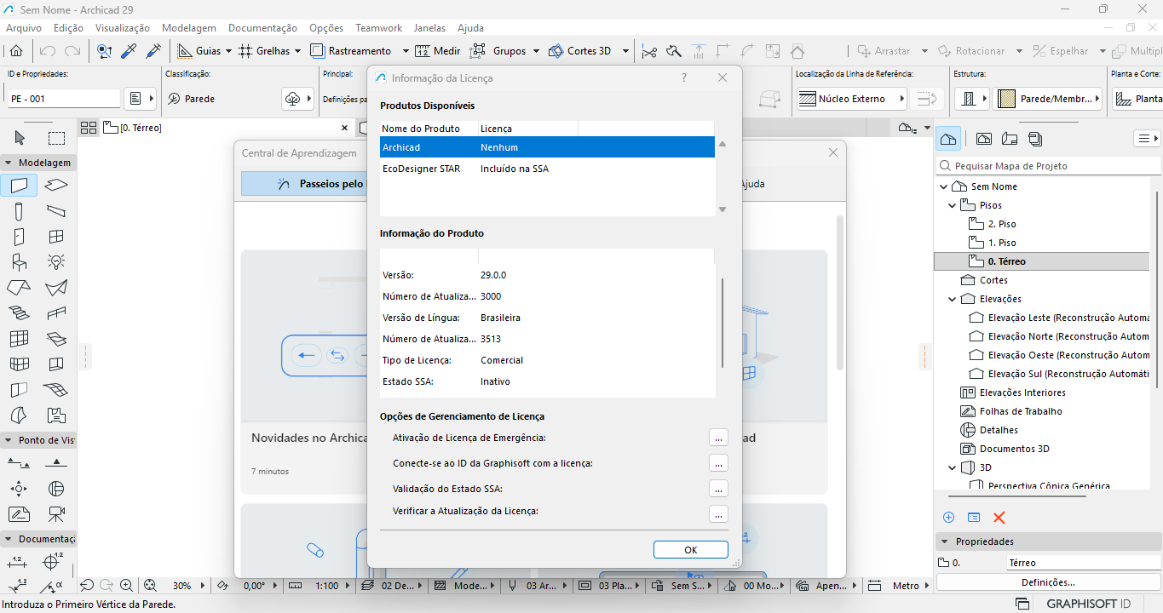The image size is (1163, 613).
Task: Select the Stair tool in Modelagem
Action: [20, 312]
